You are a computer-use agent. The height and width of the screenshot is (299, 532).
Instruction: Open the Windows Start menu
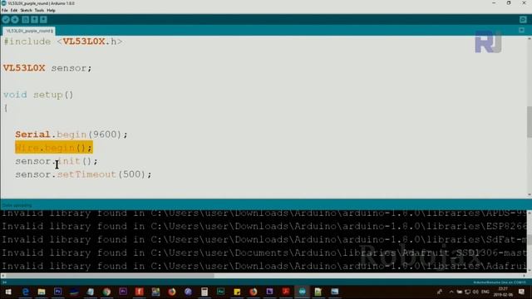pos(8,292)
